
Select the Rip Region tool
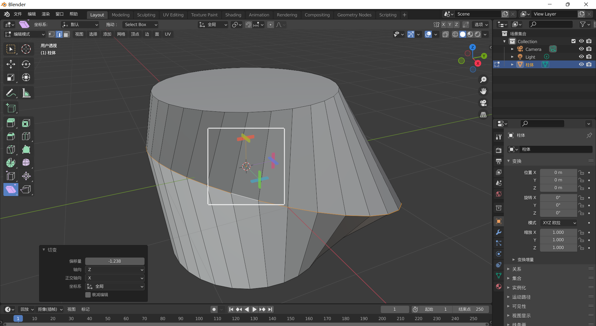(x=26, y=189)
